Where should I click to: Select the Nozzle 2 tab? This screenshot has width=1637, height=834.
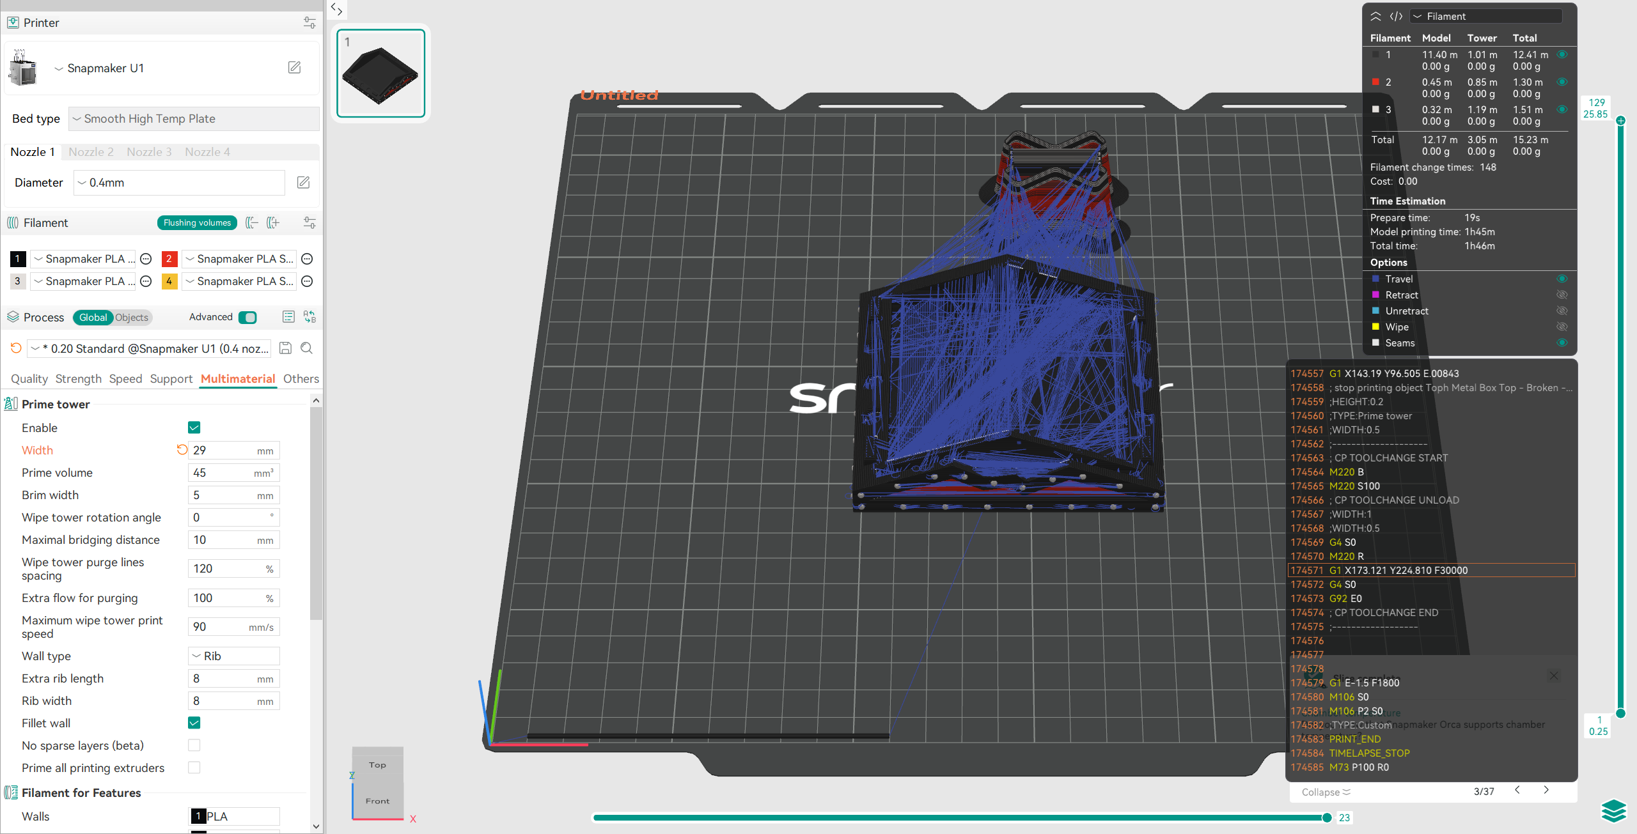pos(91,152)
